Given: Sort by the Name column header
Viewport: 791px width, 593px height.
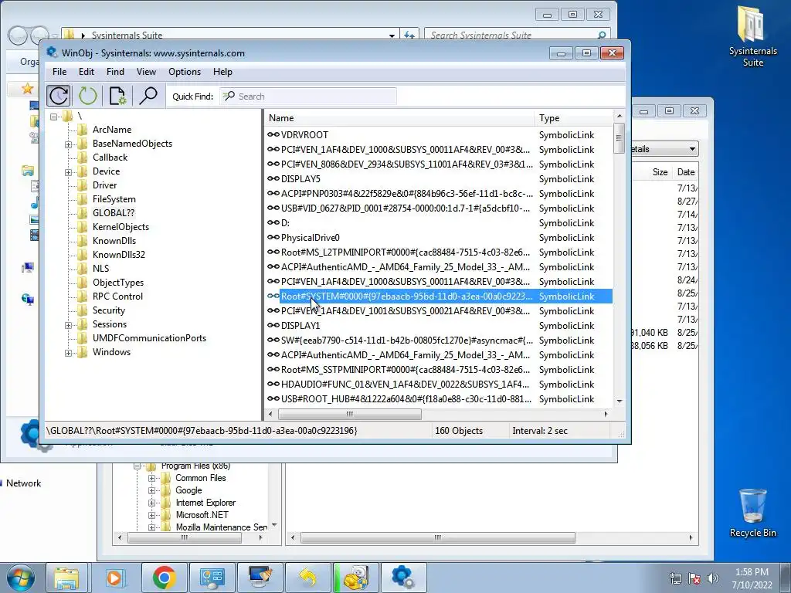Looking at the screenshot, I should (399, 118).
